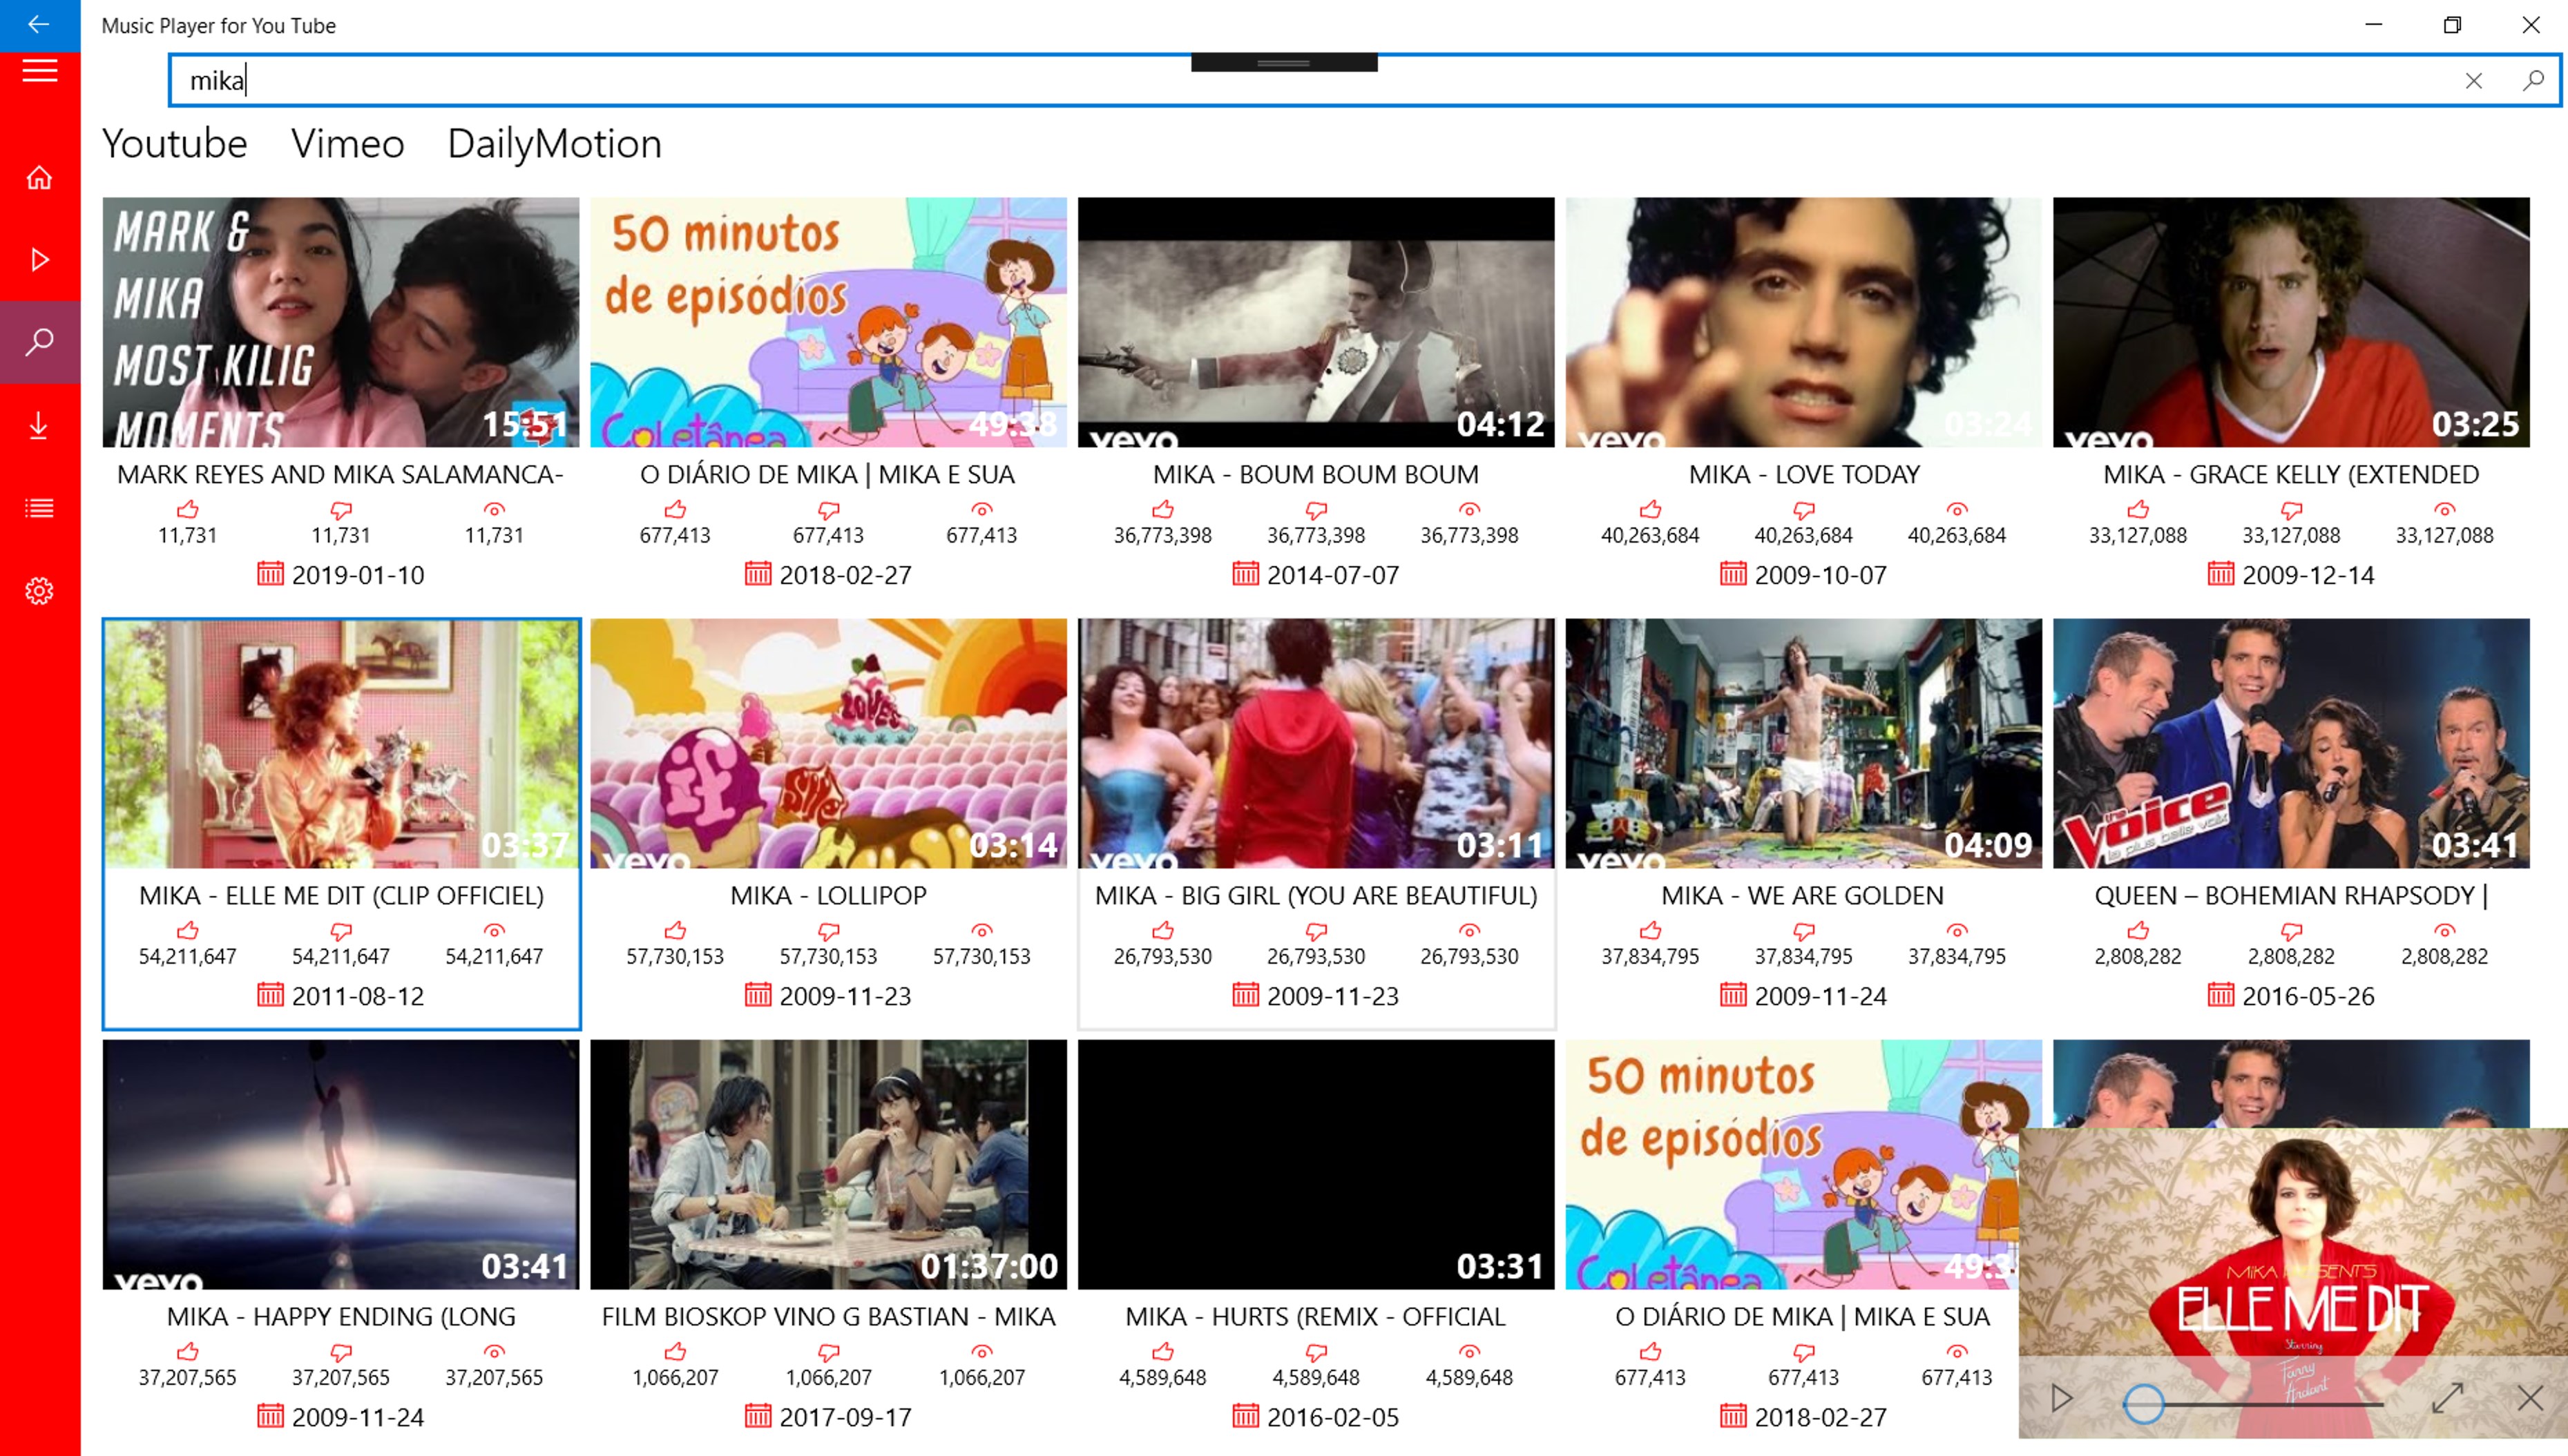Open MIKA - GRACE KELLY title link
Image resolution: width=2568 pixels, height=1456 pixels.
tap(2290, 474)
